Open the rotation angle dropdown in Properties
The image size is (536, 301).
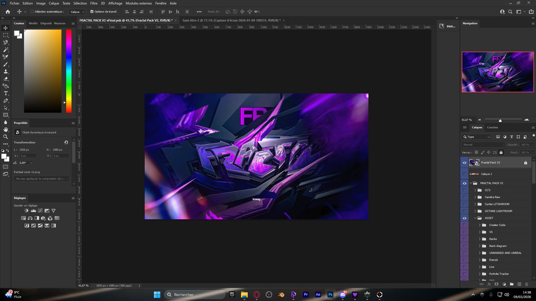(31, 163)
